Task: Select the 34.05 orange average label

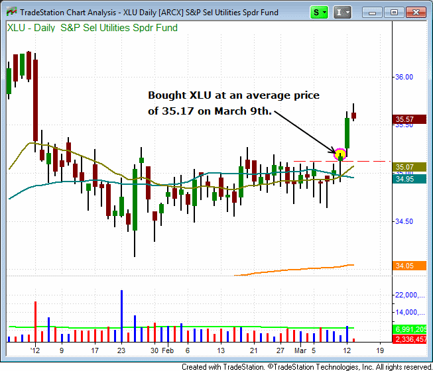Action: (x=409, y=266)
